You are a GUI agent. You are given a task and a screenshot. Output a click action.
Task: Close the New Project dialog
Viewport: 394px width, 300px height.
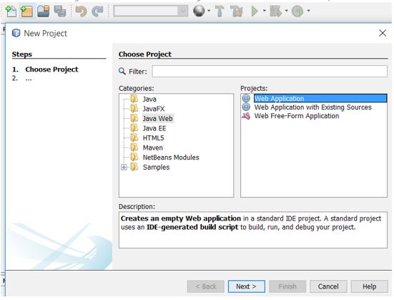(383, 33)
